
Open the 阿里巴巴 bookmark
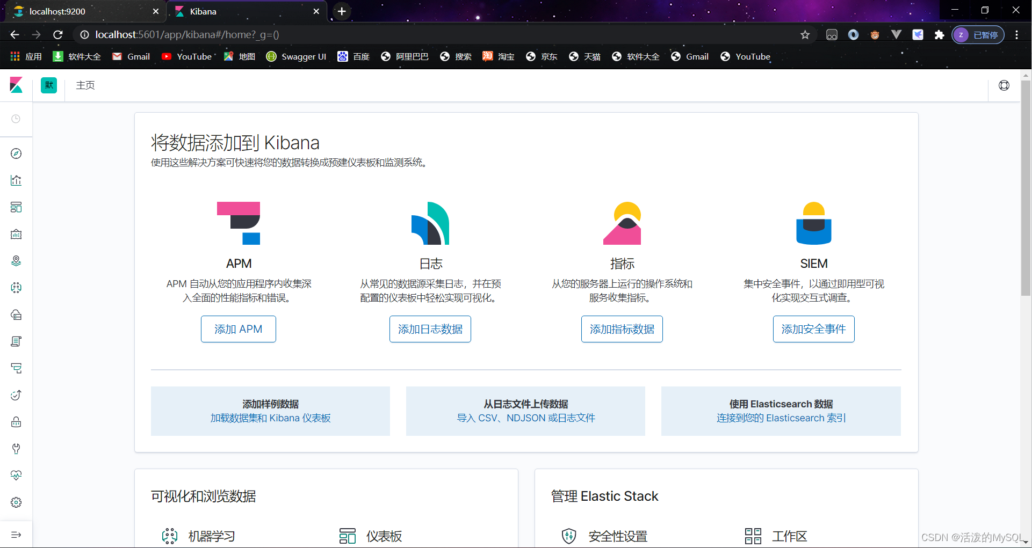pos(405,56)
